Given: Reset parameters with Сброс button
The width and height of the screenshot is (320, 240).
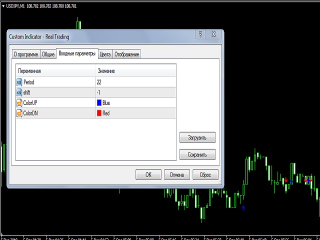Looking at the screenshot, I should click(x=205, y=175).
